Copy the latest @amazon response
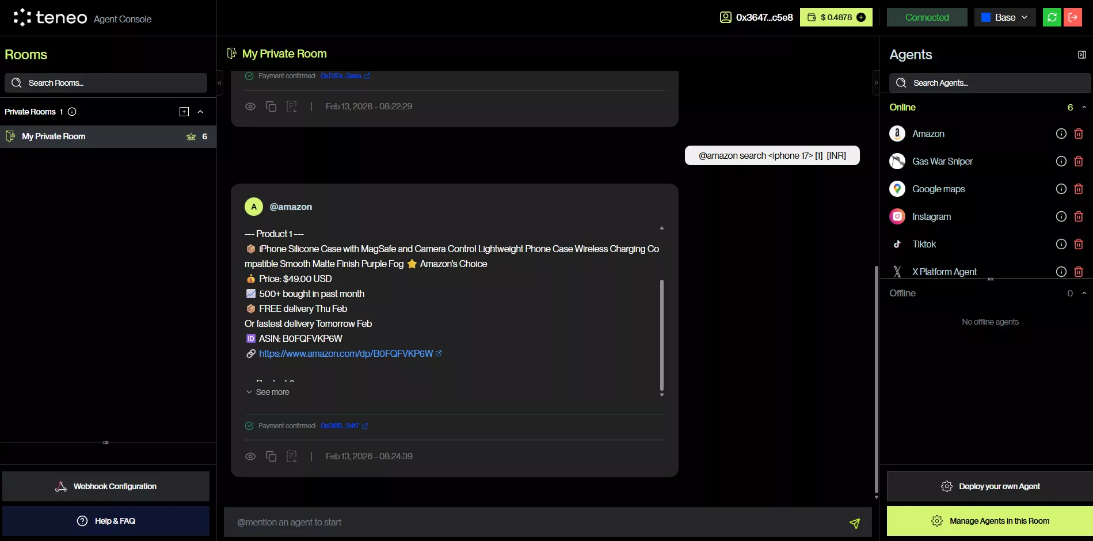Screen dimensions: 1093x541 click(x=271, y=456)
